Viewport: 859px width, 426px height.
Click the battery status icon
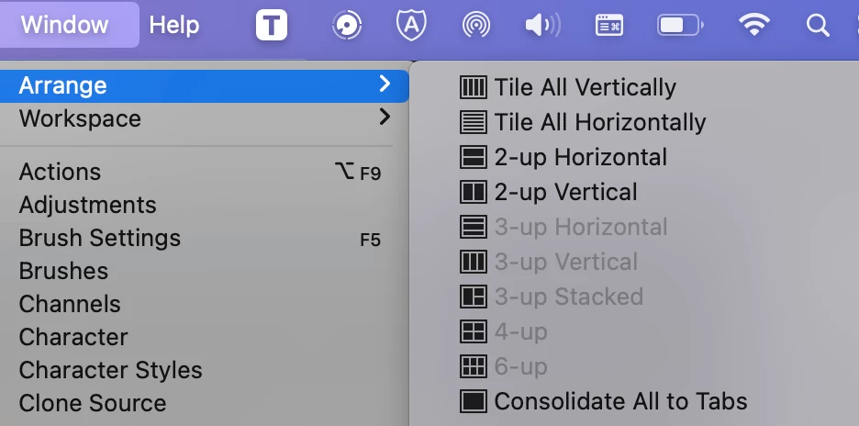coord(680,25)
